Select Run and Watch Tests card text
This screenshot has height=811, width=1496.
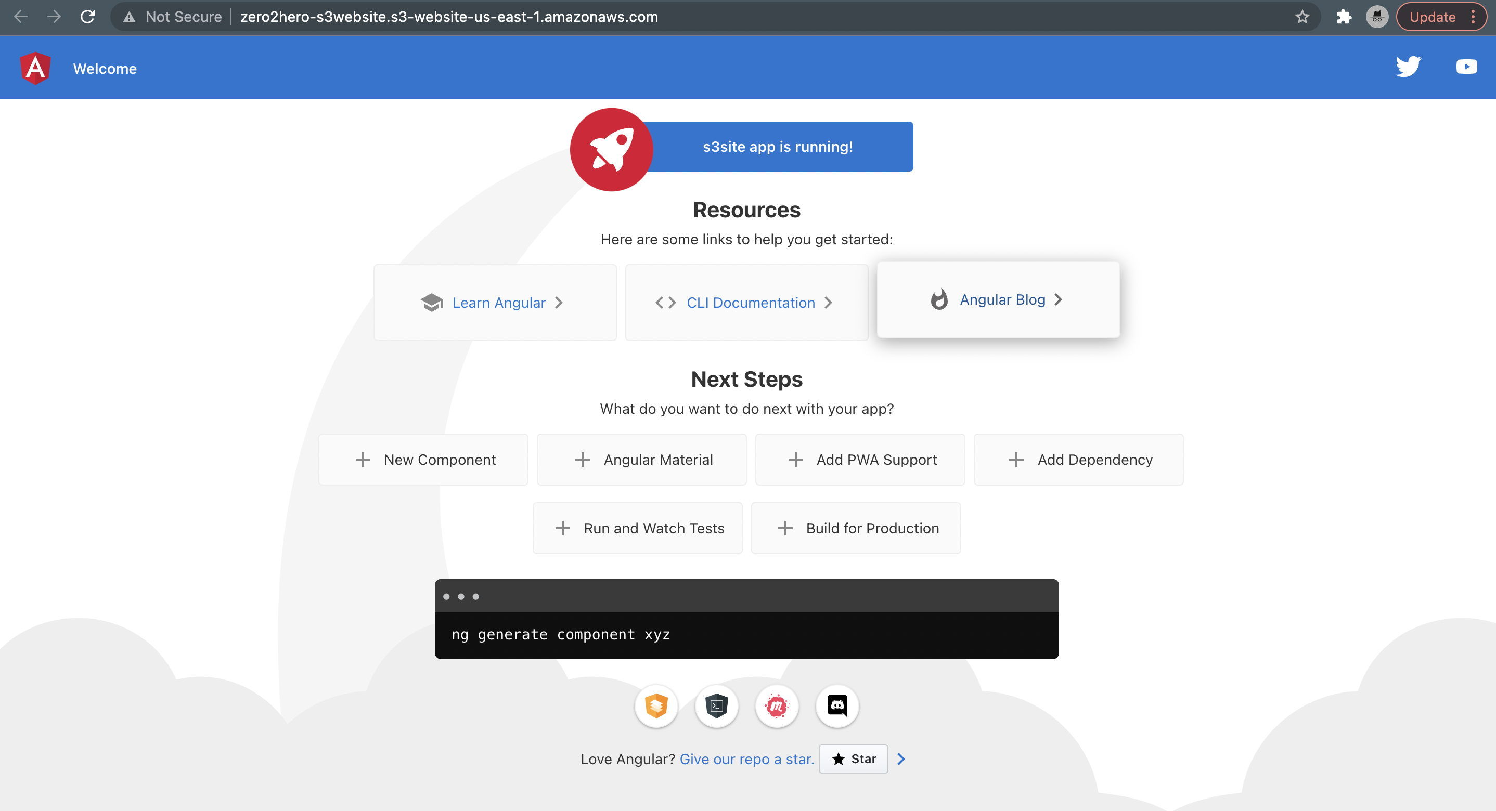coord(654,528)
